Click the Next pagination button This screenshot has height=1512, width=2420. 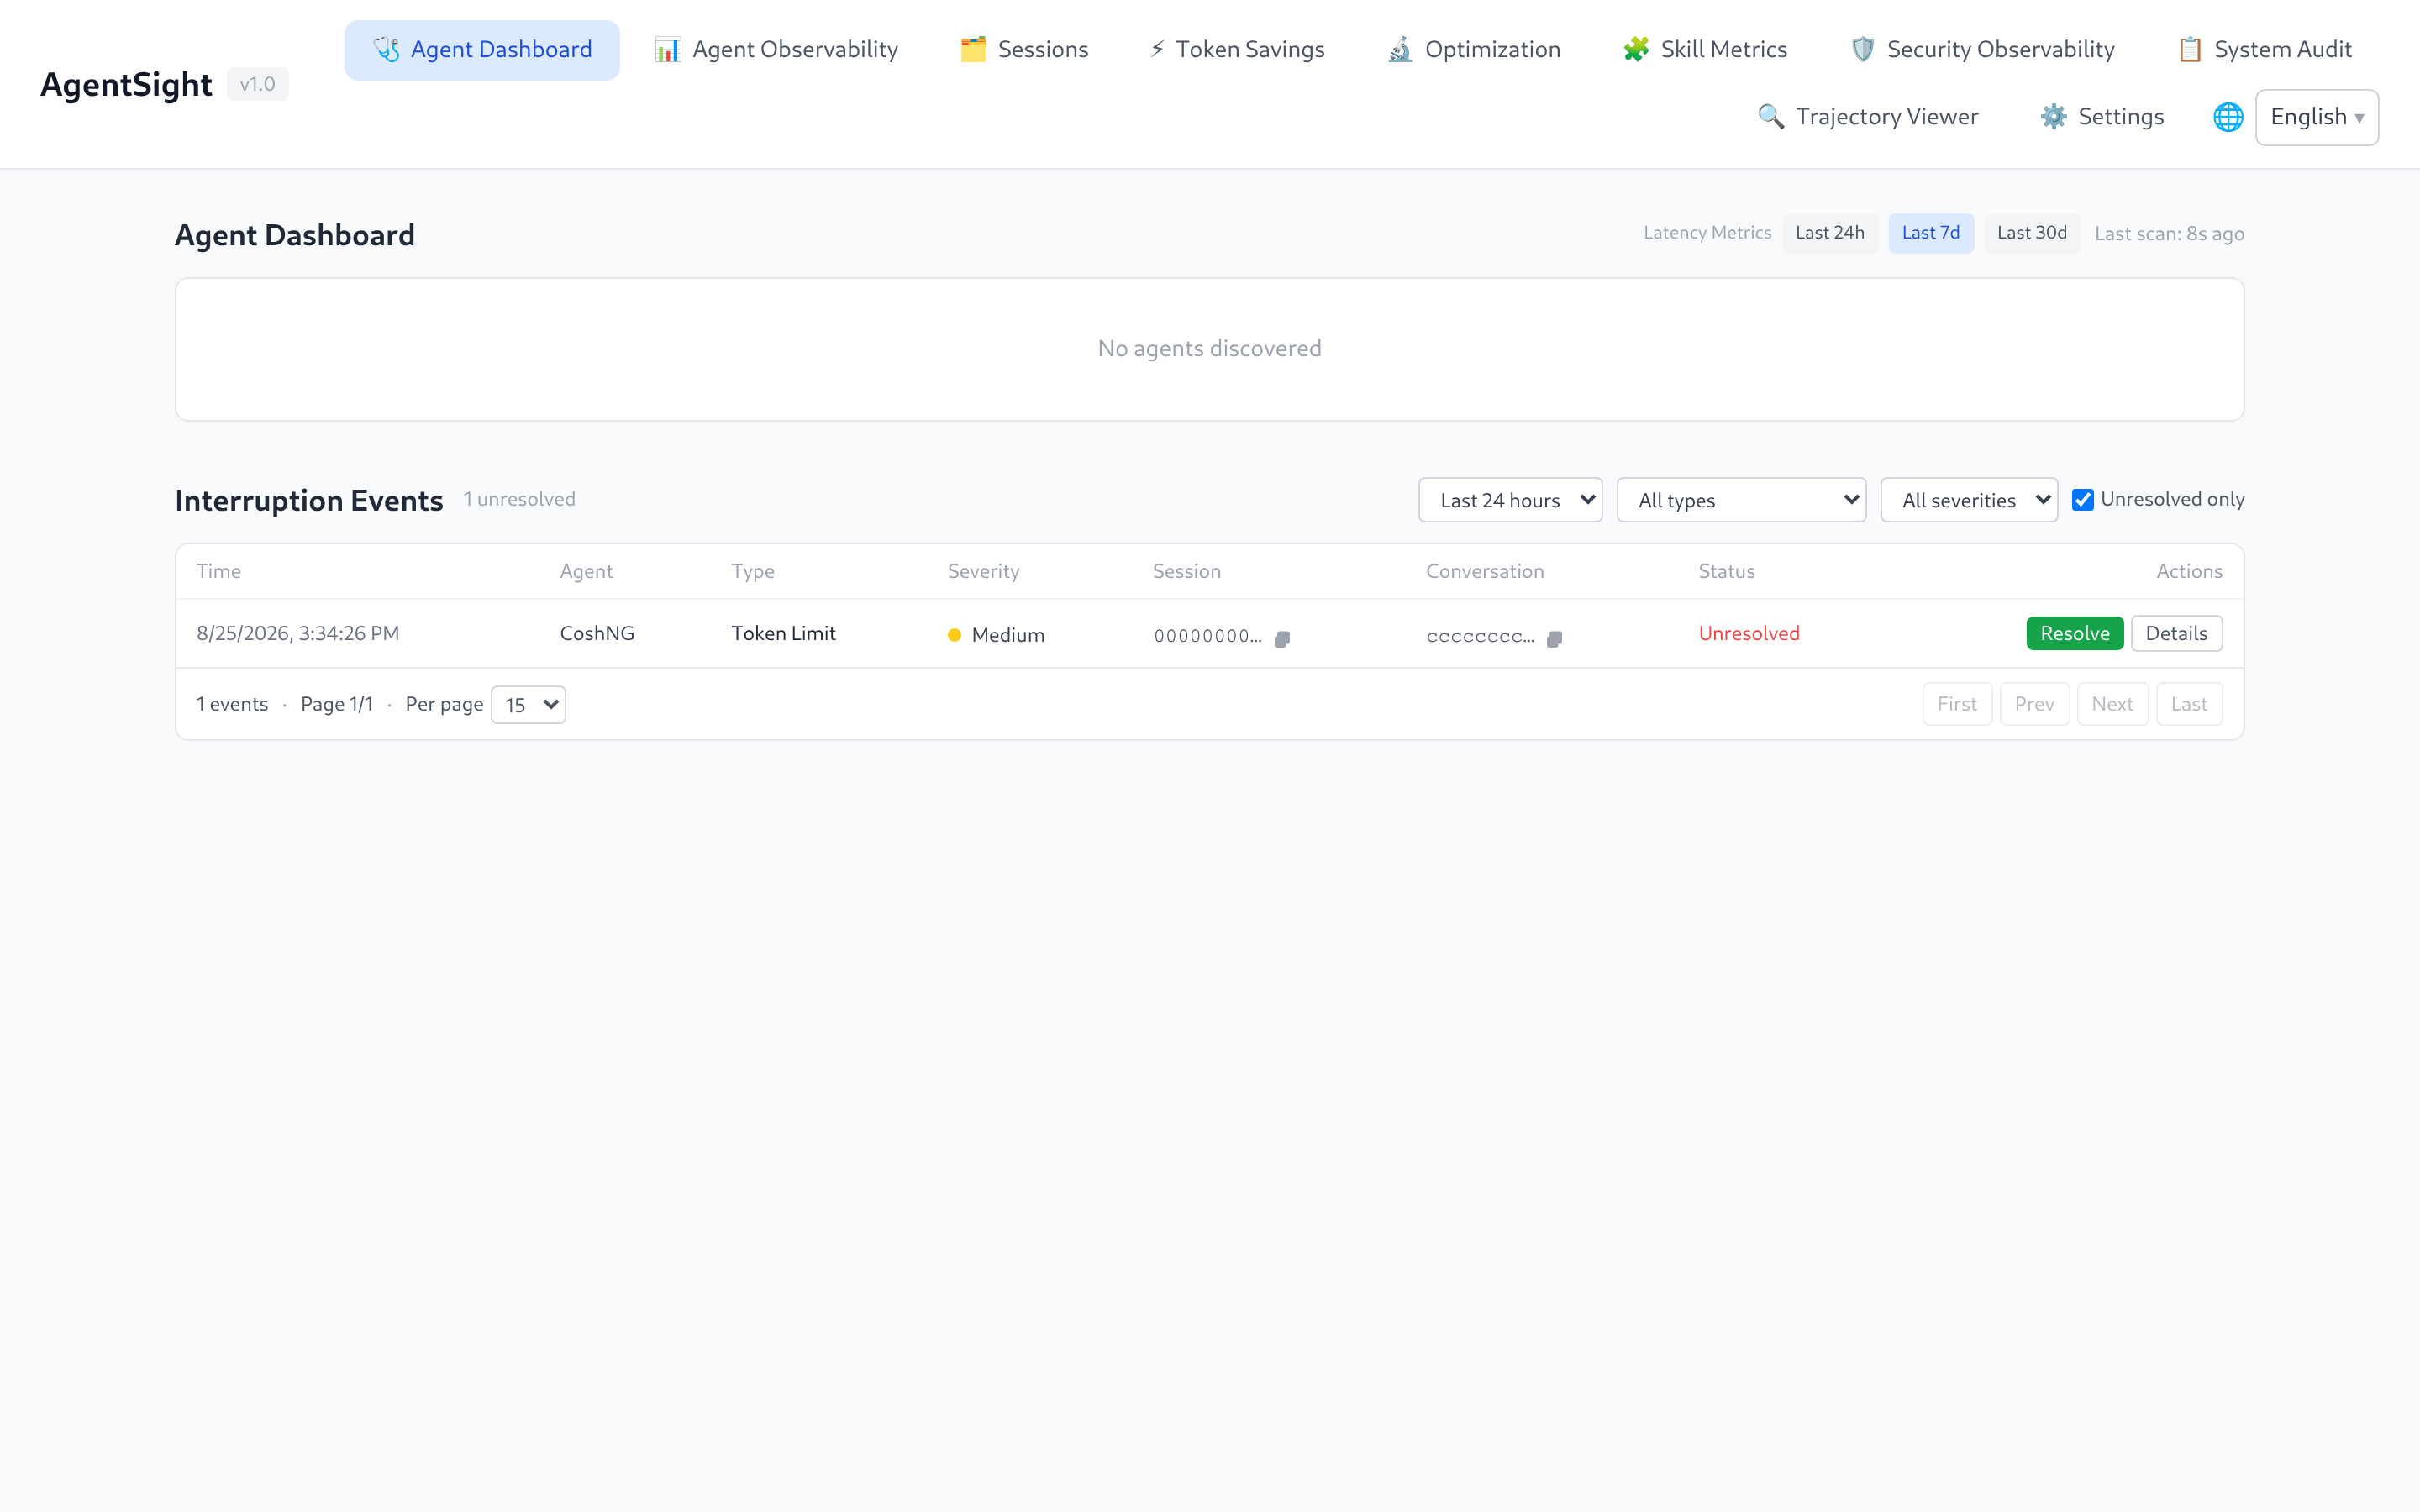coord(2112,704)
